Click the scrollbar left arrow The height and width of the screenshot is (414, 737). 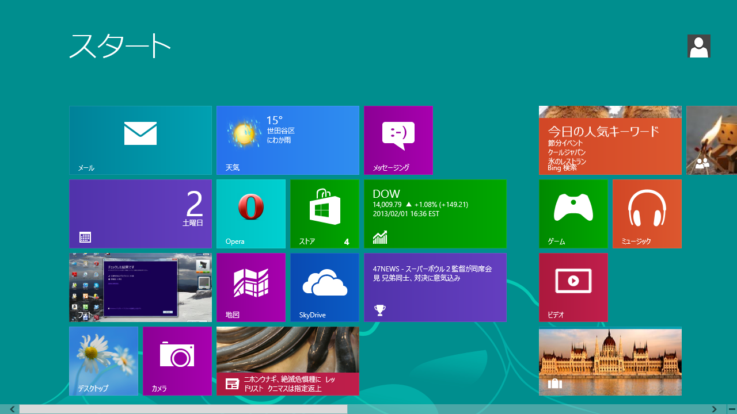tap(12, 409)
